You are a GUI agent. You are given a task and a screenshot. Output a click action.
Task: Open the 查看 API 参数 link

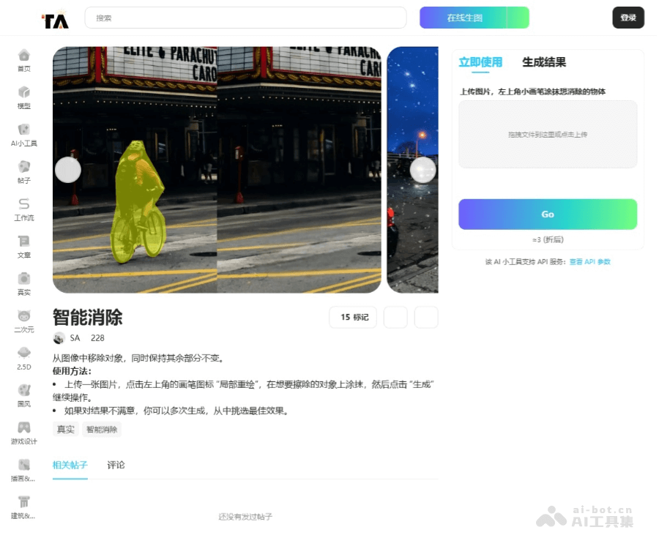(x=589, y=261)
